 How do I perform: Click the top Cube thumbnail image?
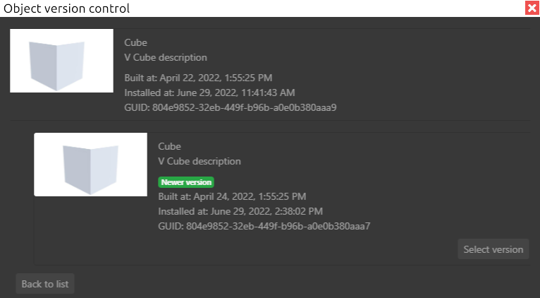click(x=62, y=61)
